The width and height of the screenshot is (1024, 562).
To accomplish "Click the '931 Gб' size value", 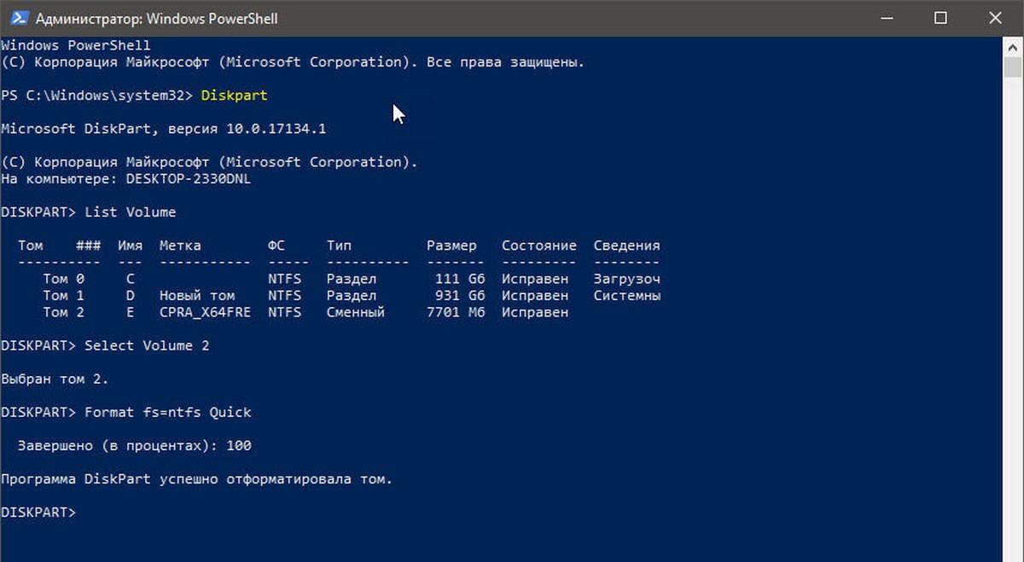I will [x=459, y=296].
